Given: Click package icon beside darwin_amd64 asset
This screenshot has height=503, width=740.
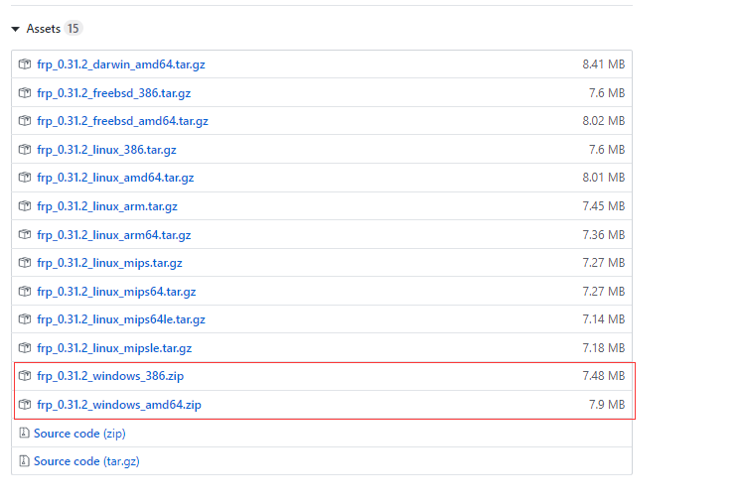Looking at the screenshot, I should 25,64.
